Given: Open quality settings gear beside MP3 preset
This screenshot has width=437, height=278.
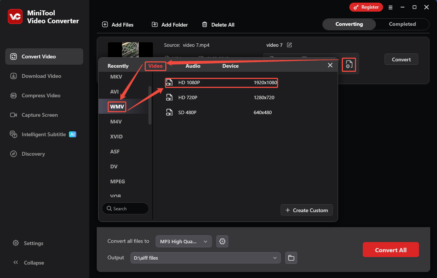Looking at the screenshot, I should click(x=222, y=241).
